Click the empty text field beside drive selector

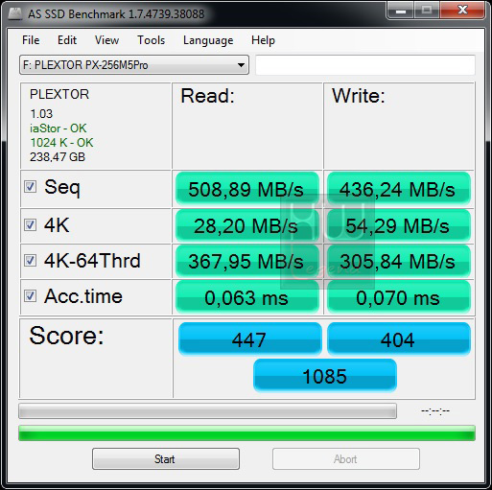tap(365, 65)
